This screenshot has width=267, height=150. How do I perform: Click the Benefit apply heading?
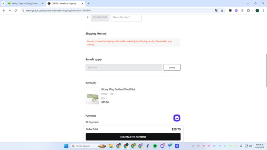[x=93, y=59]
